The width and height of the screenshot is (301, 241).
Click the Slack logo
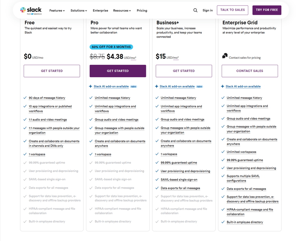coord(32,10)
